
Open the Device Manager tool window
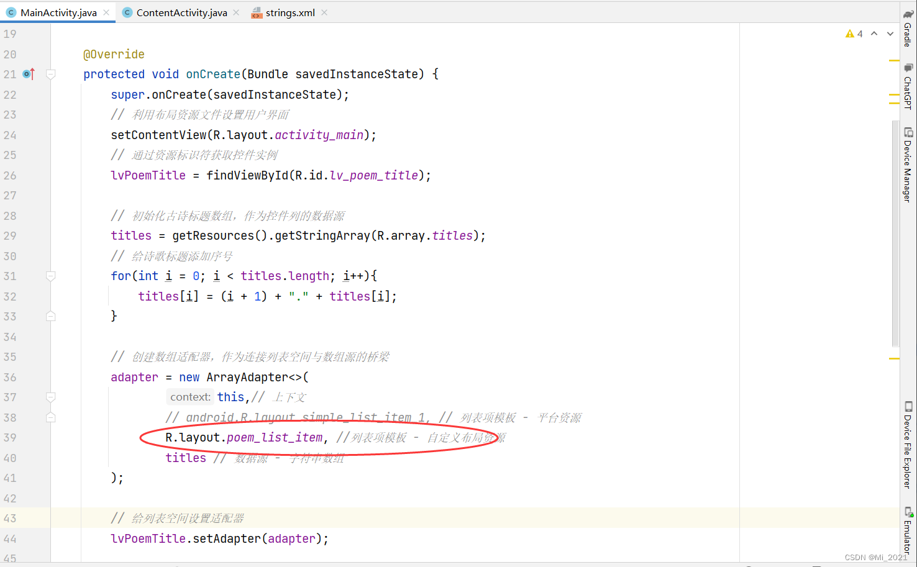tap(908, 165)
